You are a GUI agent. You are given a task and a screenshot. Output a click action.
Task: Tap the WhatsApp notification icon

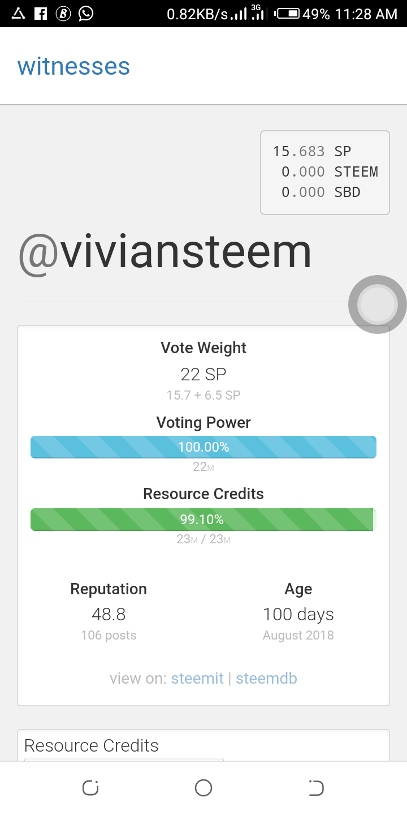86,14
